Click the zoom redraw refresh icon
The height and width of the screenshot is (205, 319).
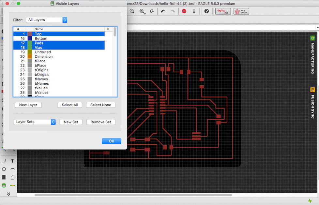[152, 11]
